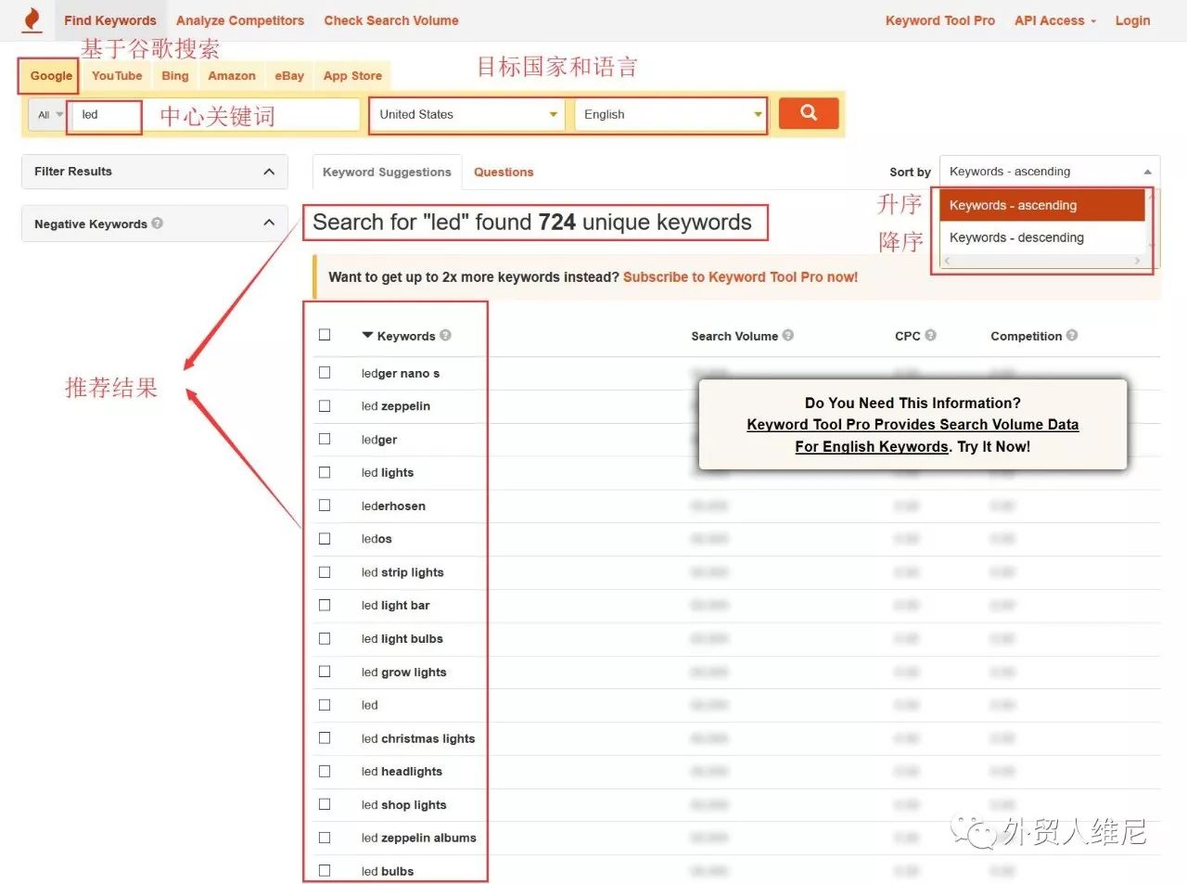Open help icon next to Negative Keywords
Viewport: 1187px width, 884px height.
[x=158, y=223]
